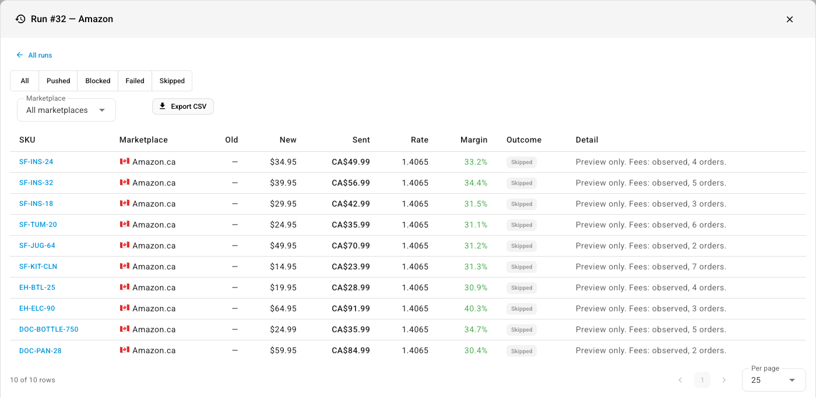Go back to All runs
This screenshot has width=816, height=398.
pos(34,55)
